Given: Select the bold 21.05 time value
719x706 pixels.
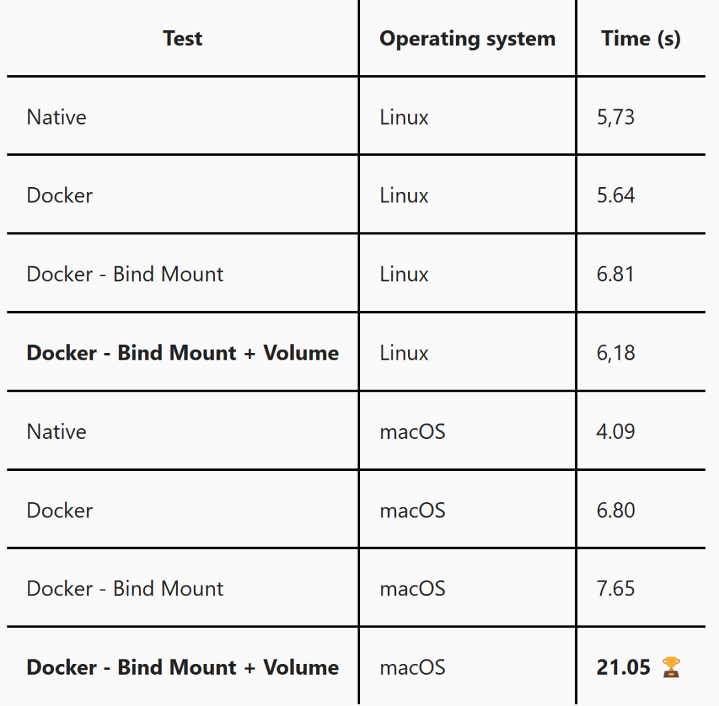Looking at the screenshot, I should [x=623, y=667].
